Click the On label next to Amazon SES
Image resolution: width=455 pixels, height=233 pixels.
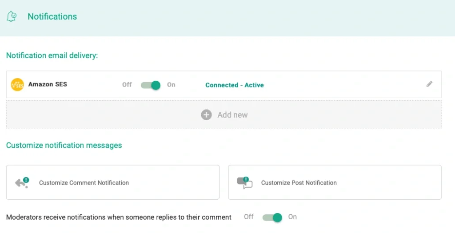click(x=171, y=85)
